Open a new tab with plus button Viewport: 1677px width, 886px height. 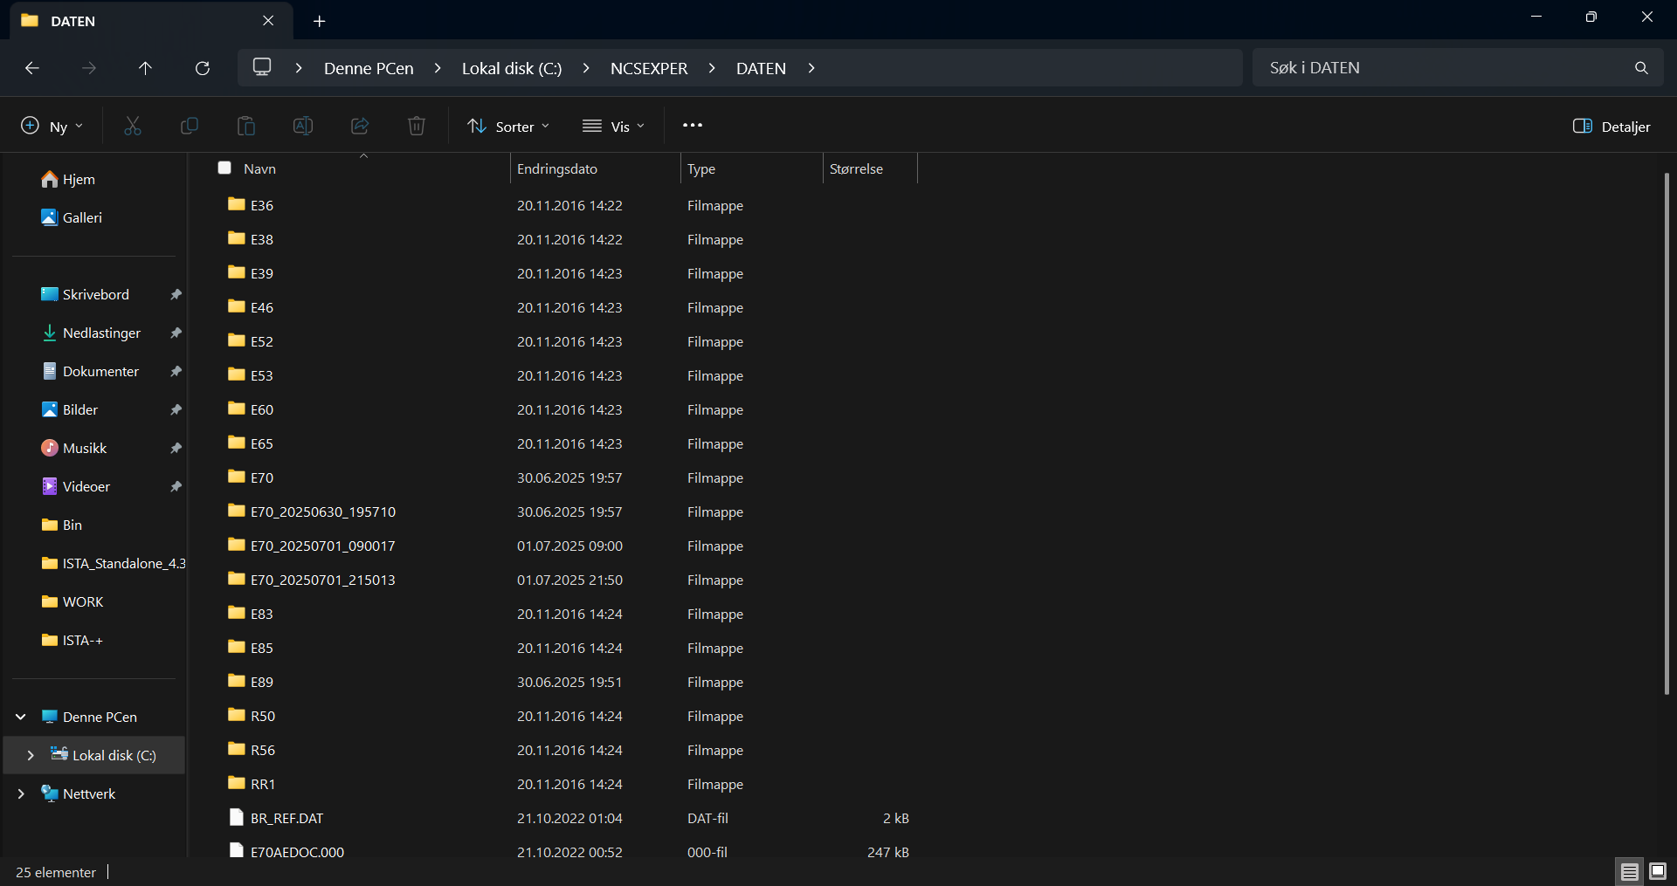coord(320,21)
